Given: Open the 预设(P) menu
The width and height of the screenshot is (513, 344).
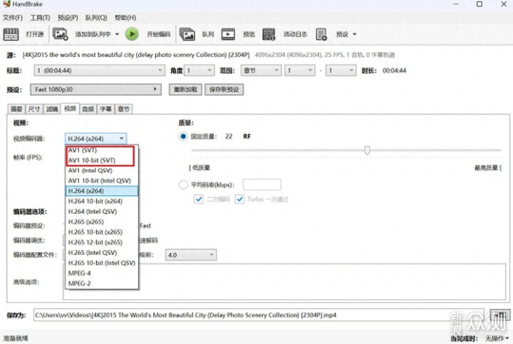Looking at the screenshot, I should point(68,18).
